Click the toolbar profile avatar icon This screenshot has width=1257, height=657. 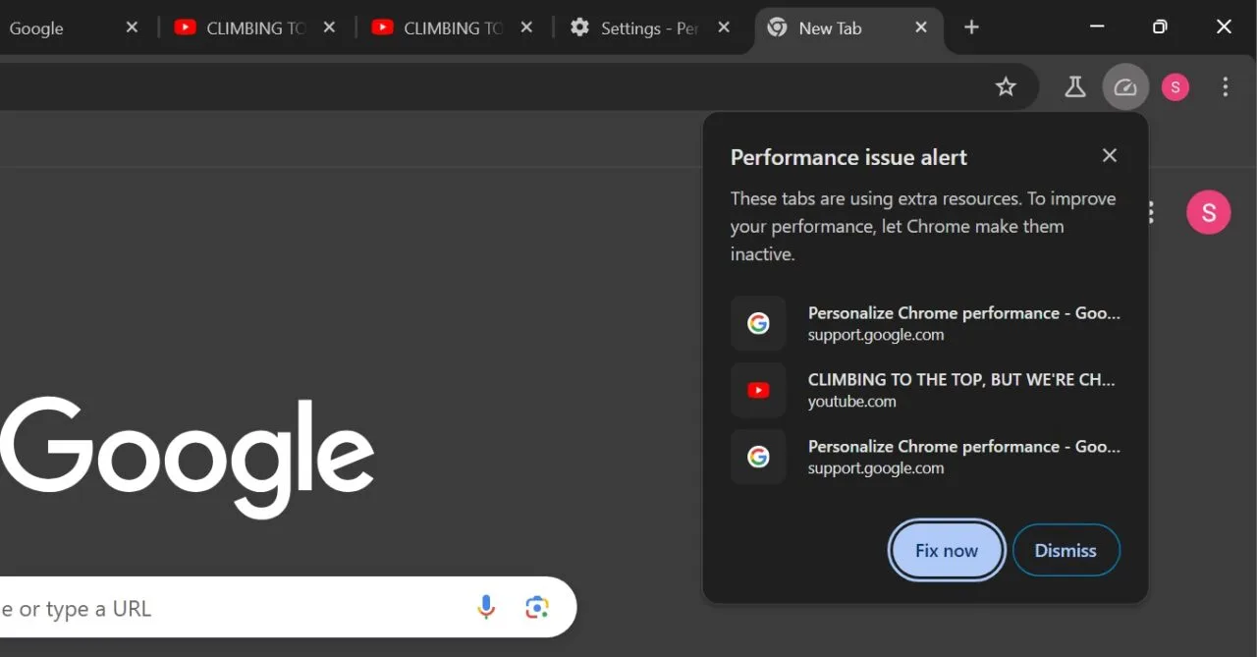(x=1175, y=87)
